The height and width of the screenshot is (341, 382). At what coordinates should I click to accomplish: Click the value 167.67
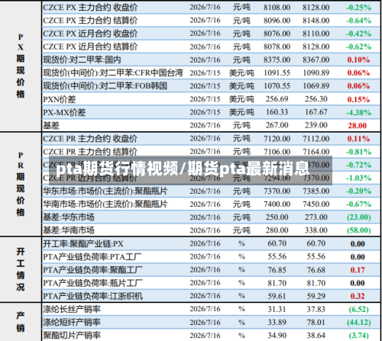[x=316, y=112]
